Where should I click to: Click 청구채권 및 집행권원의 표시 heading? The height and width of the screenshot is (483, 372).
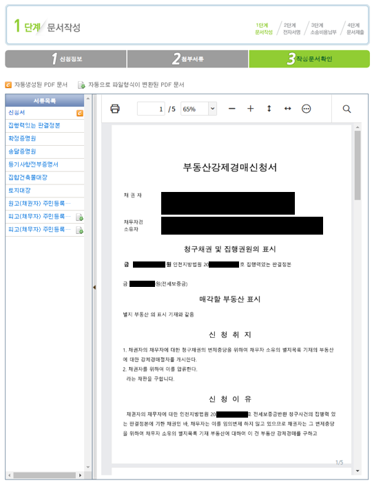[230, 249]
